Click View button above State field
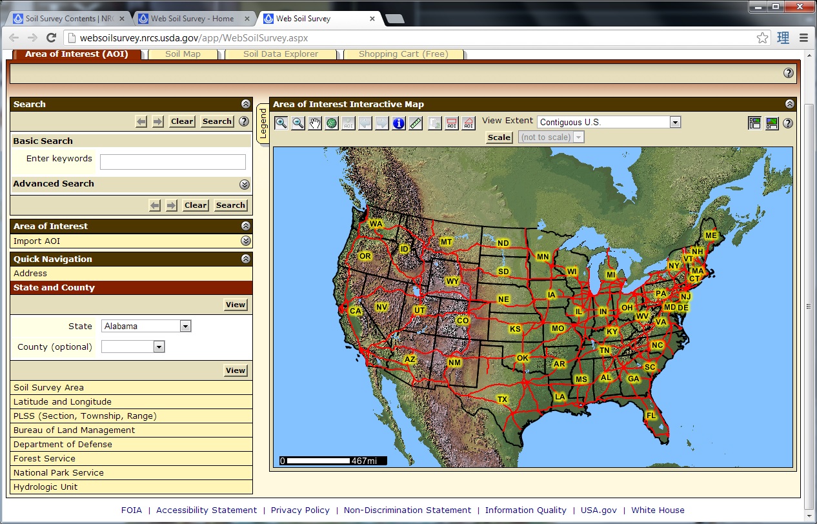This screenshot has height=524, width=817. click(x=236, y=305)
